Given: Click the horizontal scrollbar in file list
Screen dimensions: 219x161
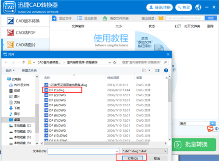Looking at the screenshot, I should [x=96, y=143].
